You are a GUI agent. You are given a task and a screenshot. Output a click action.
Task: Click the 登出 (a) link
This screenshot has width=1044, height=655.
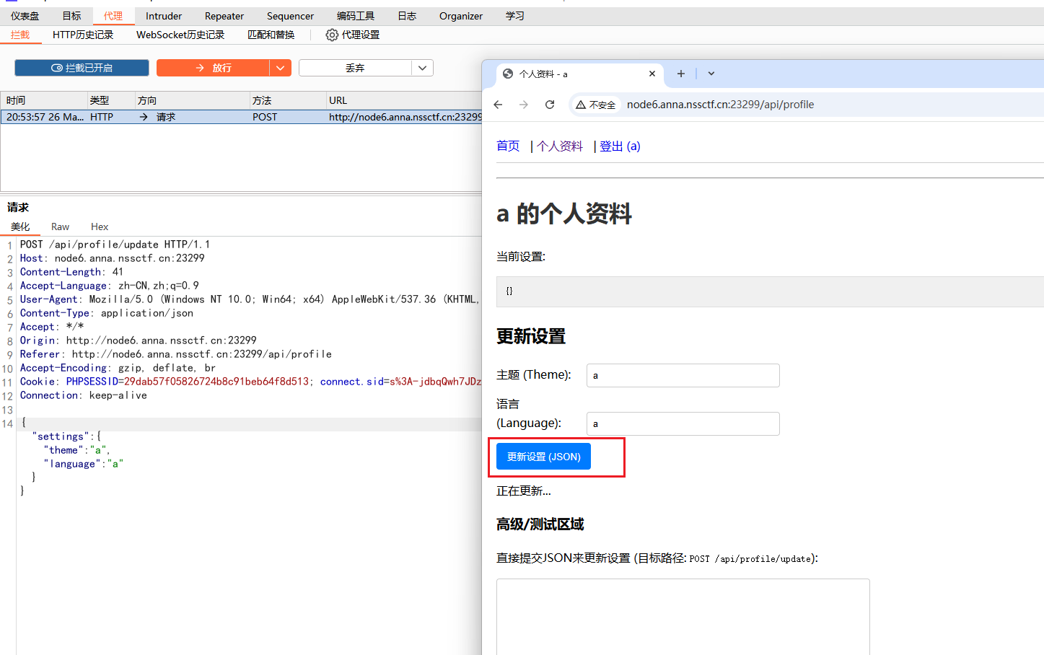point(620,146)
